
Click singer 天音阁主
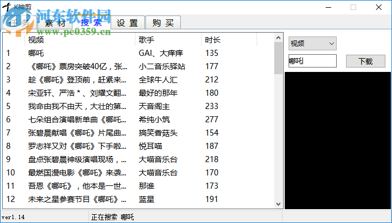(154, 106)
